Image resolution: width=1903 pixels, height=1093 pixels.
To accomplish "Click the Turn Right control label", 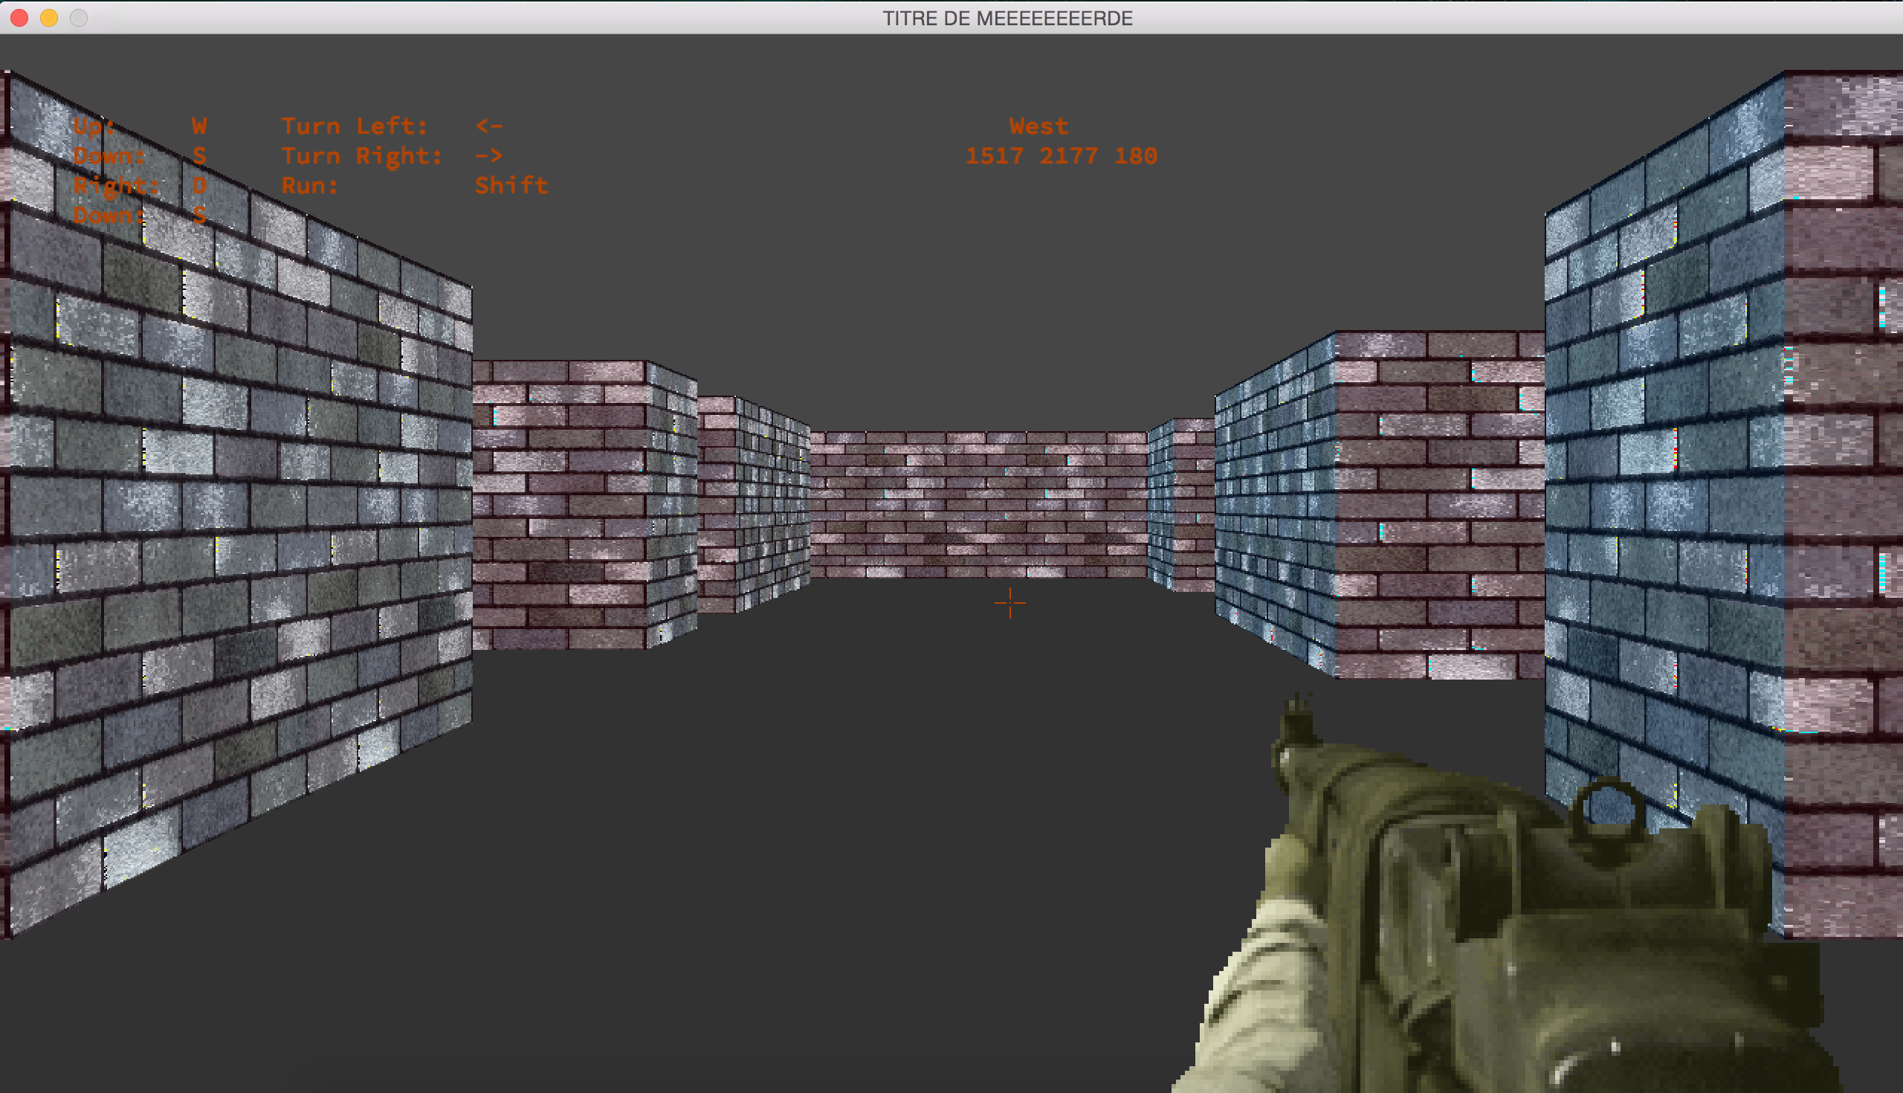I will [362, 156].
